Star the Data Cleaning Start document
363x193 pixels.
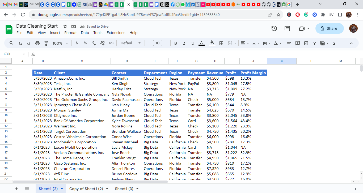tap(65, 26)
